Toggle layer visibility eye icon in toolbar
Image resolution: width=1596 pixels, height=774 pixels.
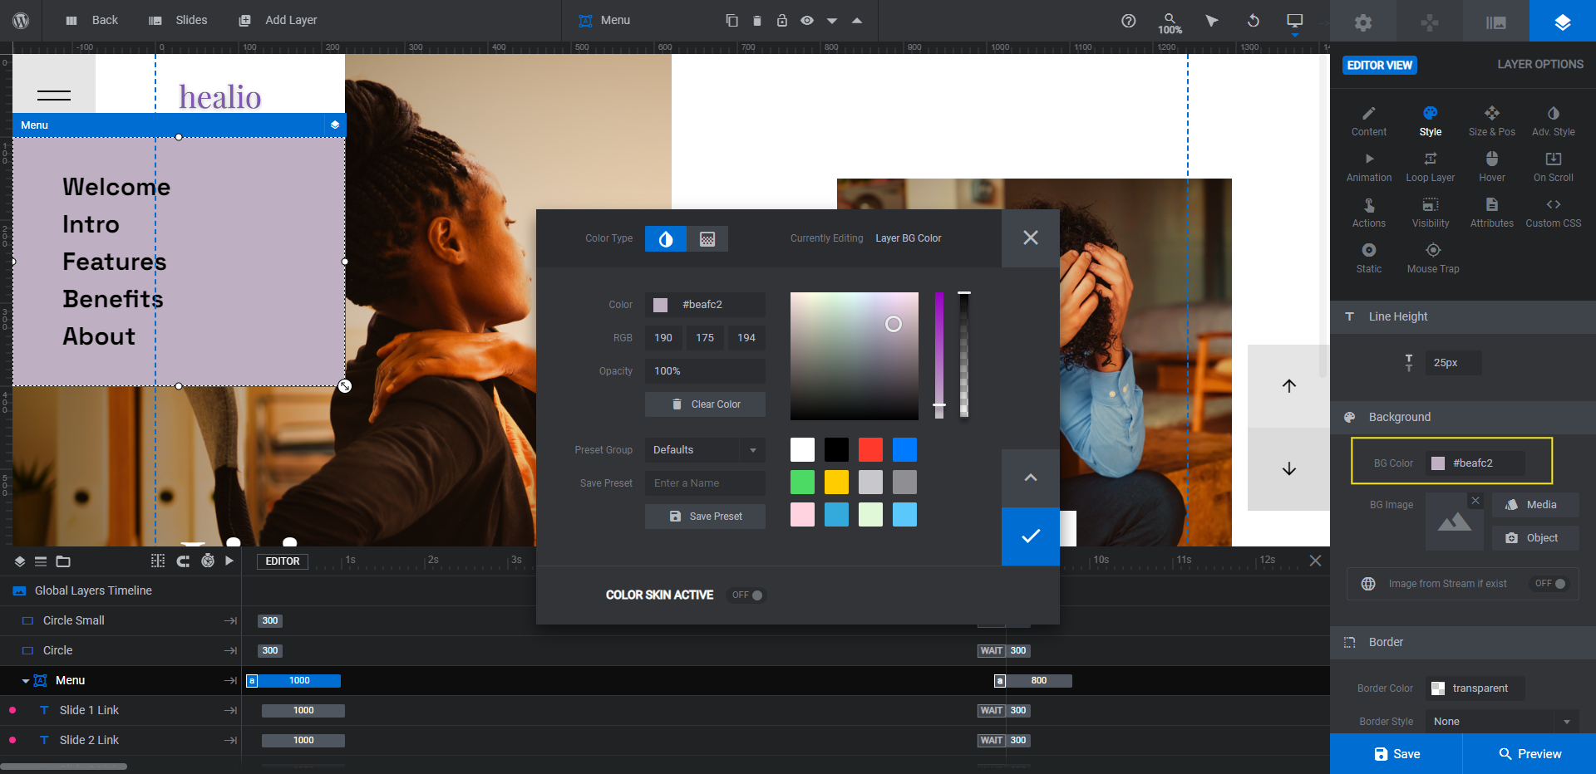807,20
